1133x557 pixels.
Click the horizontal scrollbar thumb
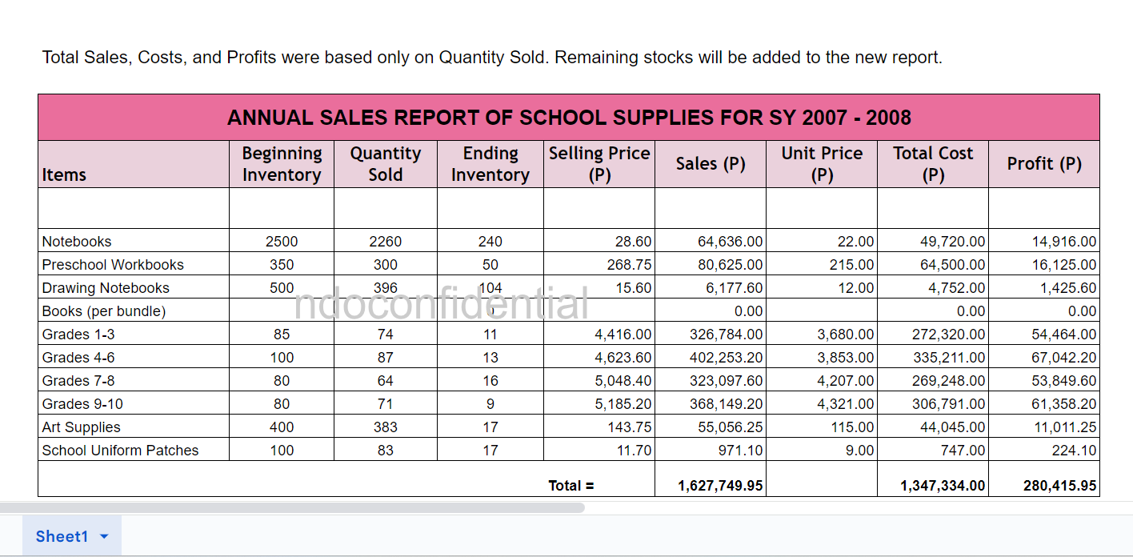(292, 507)
